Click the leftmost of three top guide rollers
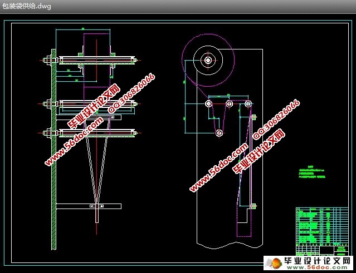 tap(208, 103)
